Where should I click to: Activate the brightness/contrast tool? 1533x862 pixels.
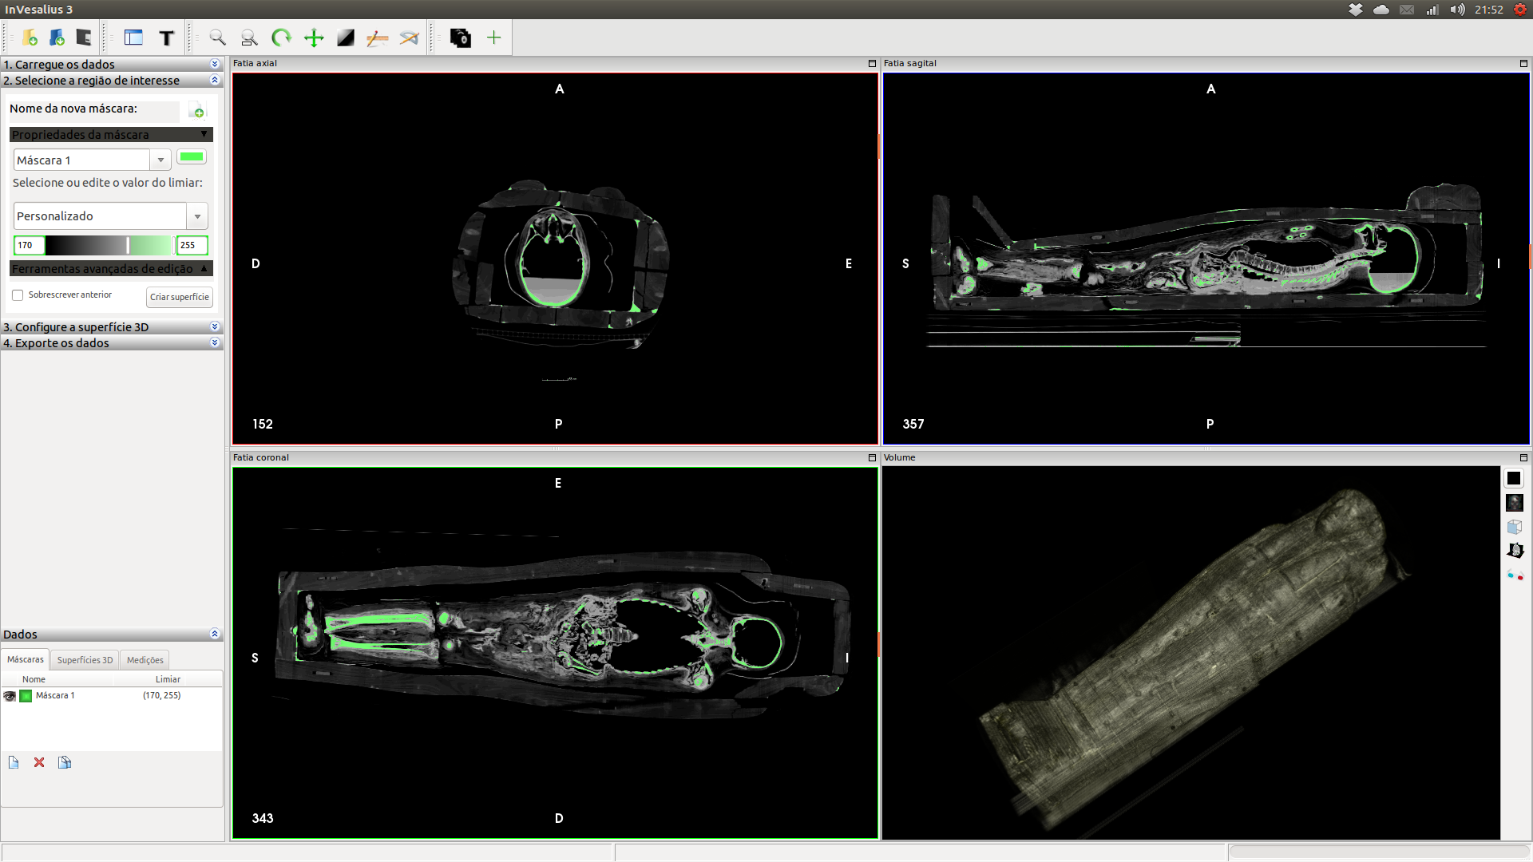346,38
